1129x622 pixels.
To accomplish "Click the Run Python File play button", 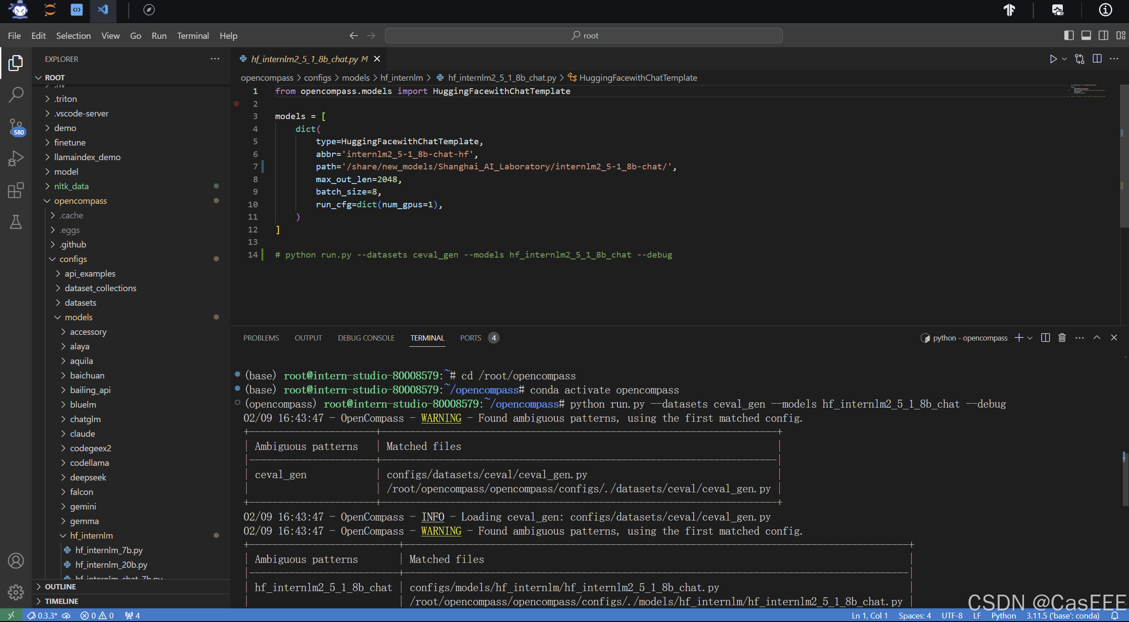I will (x=1053, y=59).
